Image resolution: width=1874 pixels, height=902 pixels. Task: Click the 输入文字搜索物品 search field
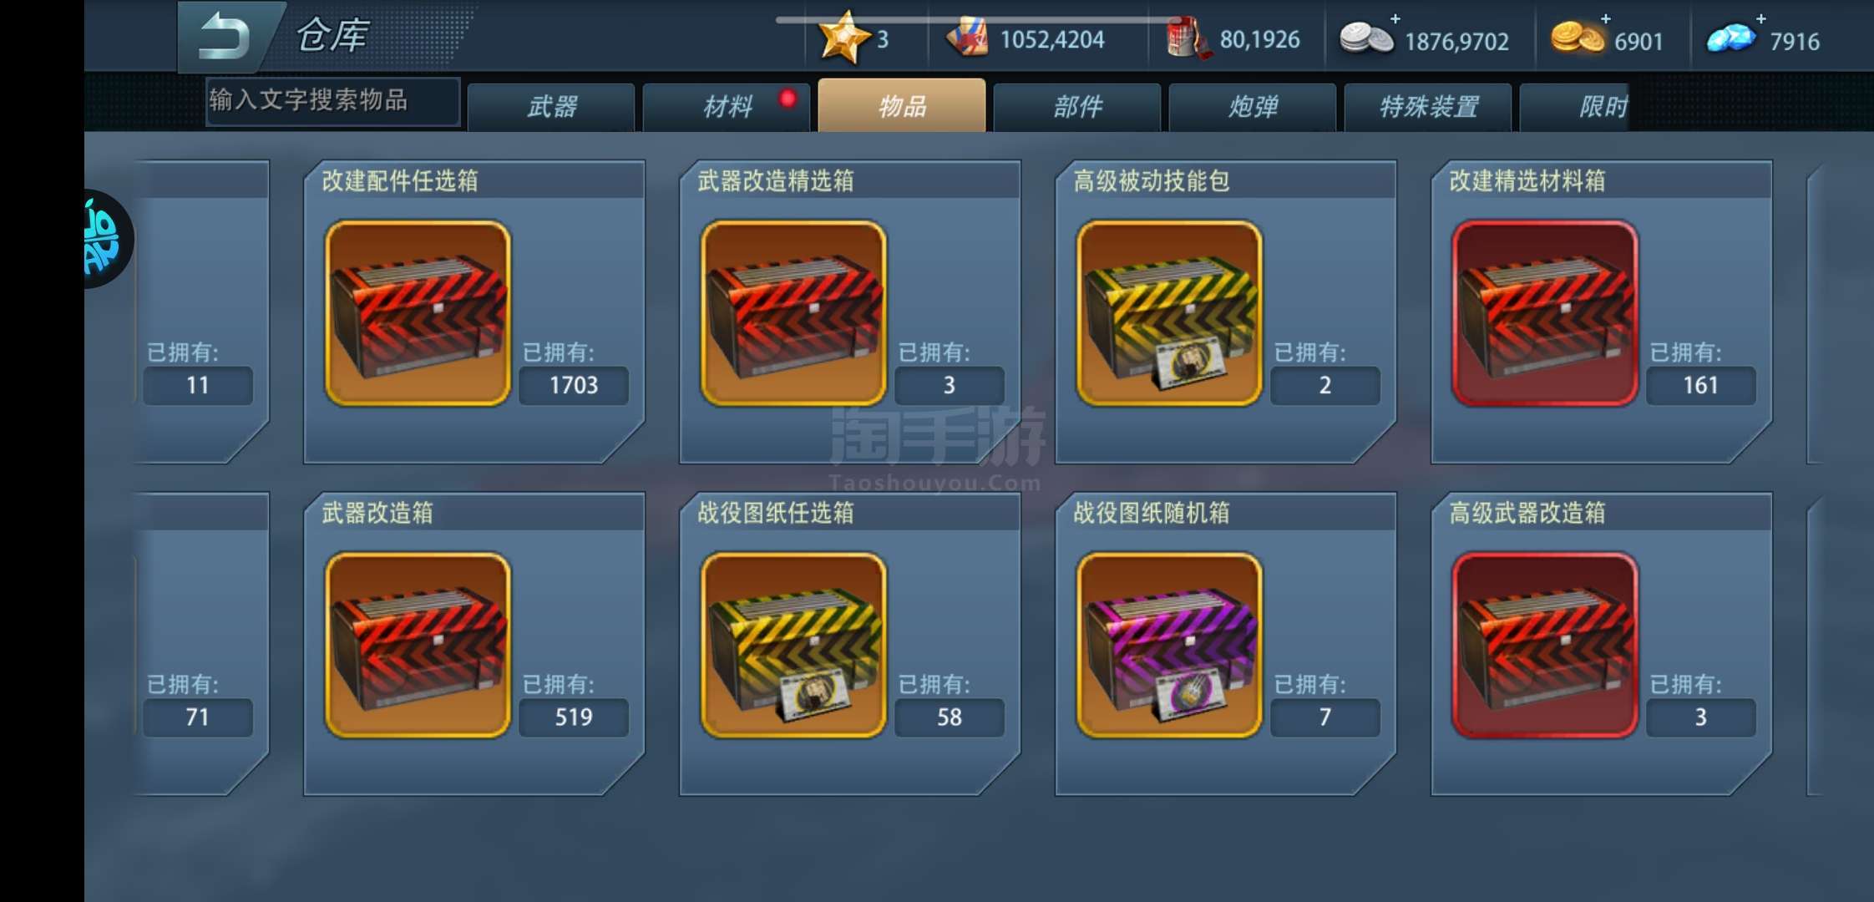pyautogui.click(x=332, y=102)
